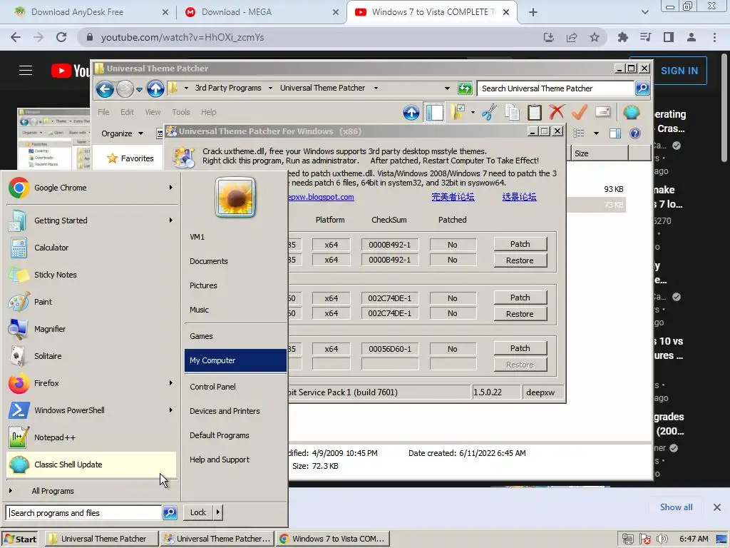Click the sunflower user picture

[235, 197]
